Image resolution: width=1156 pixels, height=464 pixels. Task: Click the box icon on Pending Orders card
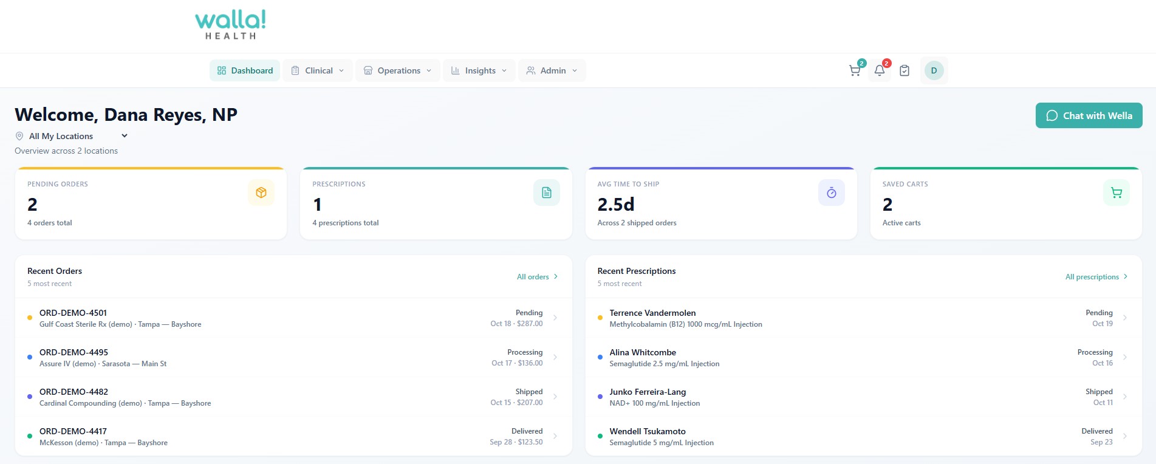pos(261,193)
